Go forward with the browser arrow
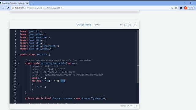The height and width of the screenshot is (110, 196). tap(3, 8)
